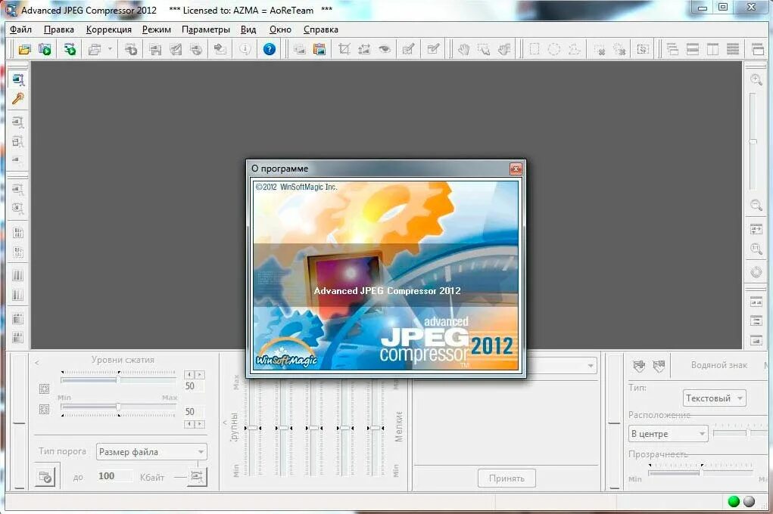Open the Вид menu
Screen dimensions: 773x514
point(248,29)
